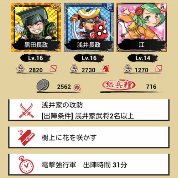This screenshot has width=178, height=178.
Task: Click the 兵 soldier icon under 浅井長政
Action: (x=74, y=68)
